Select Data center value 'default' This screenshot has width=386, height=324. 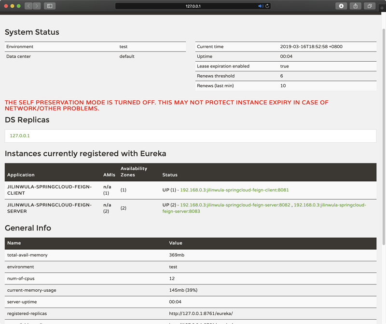[x=127, y=56]
